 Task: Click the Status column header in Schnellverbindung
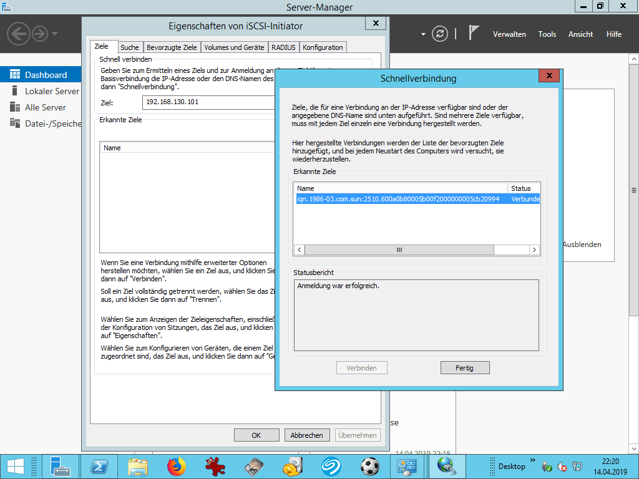(x=524, y=188)
